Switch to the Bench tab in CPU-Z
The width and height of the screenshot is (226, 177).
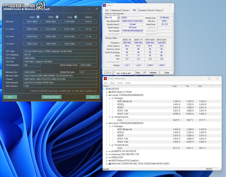click(x=151, y=10)
